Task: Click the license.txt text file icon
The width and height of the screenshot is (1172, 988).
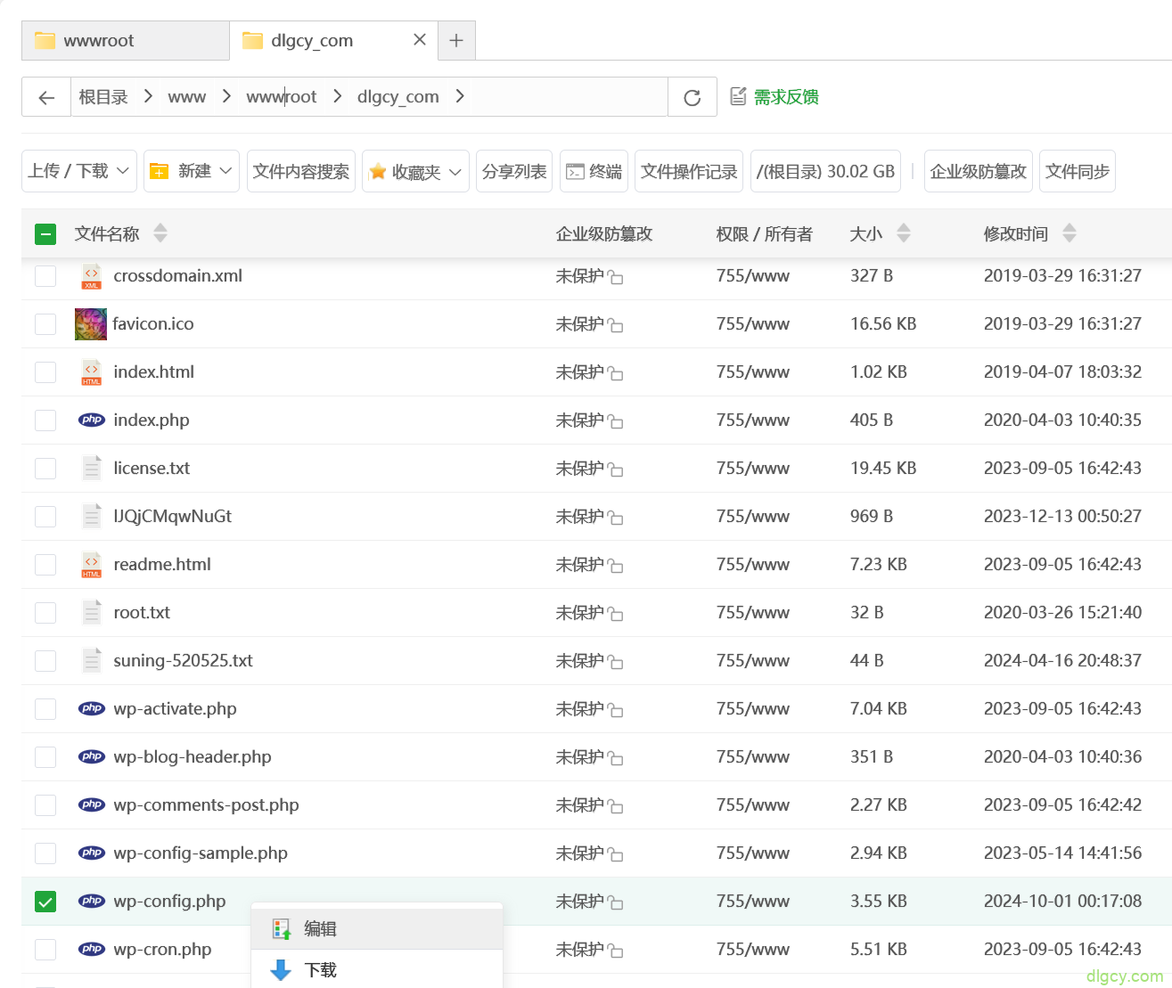Action: (92, 469)
